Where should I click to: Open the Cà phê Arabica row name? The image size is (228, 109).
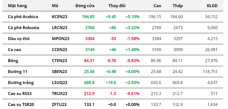tap(23, 17)
